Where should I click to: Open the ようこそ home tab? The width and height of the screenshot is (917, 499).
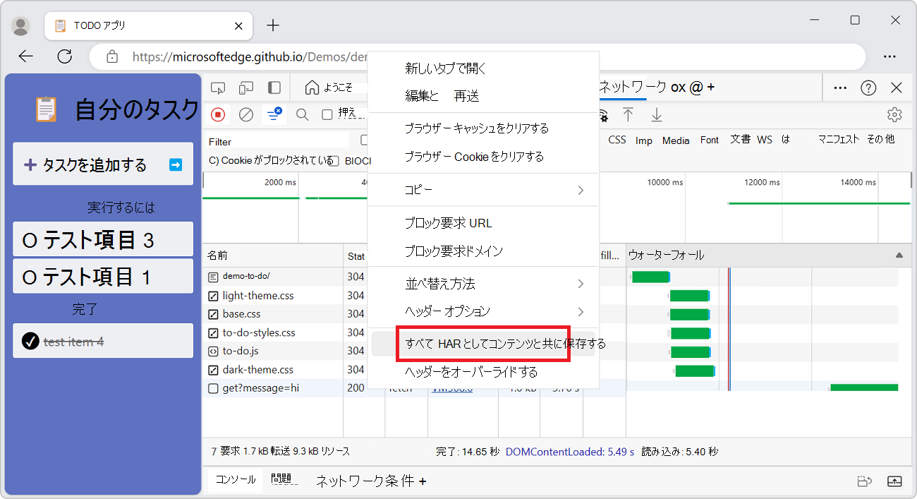click(x=329, y=88)
